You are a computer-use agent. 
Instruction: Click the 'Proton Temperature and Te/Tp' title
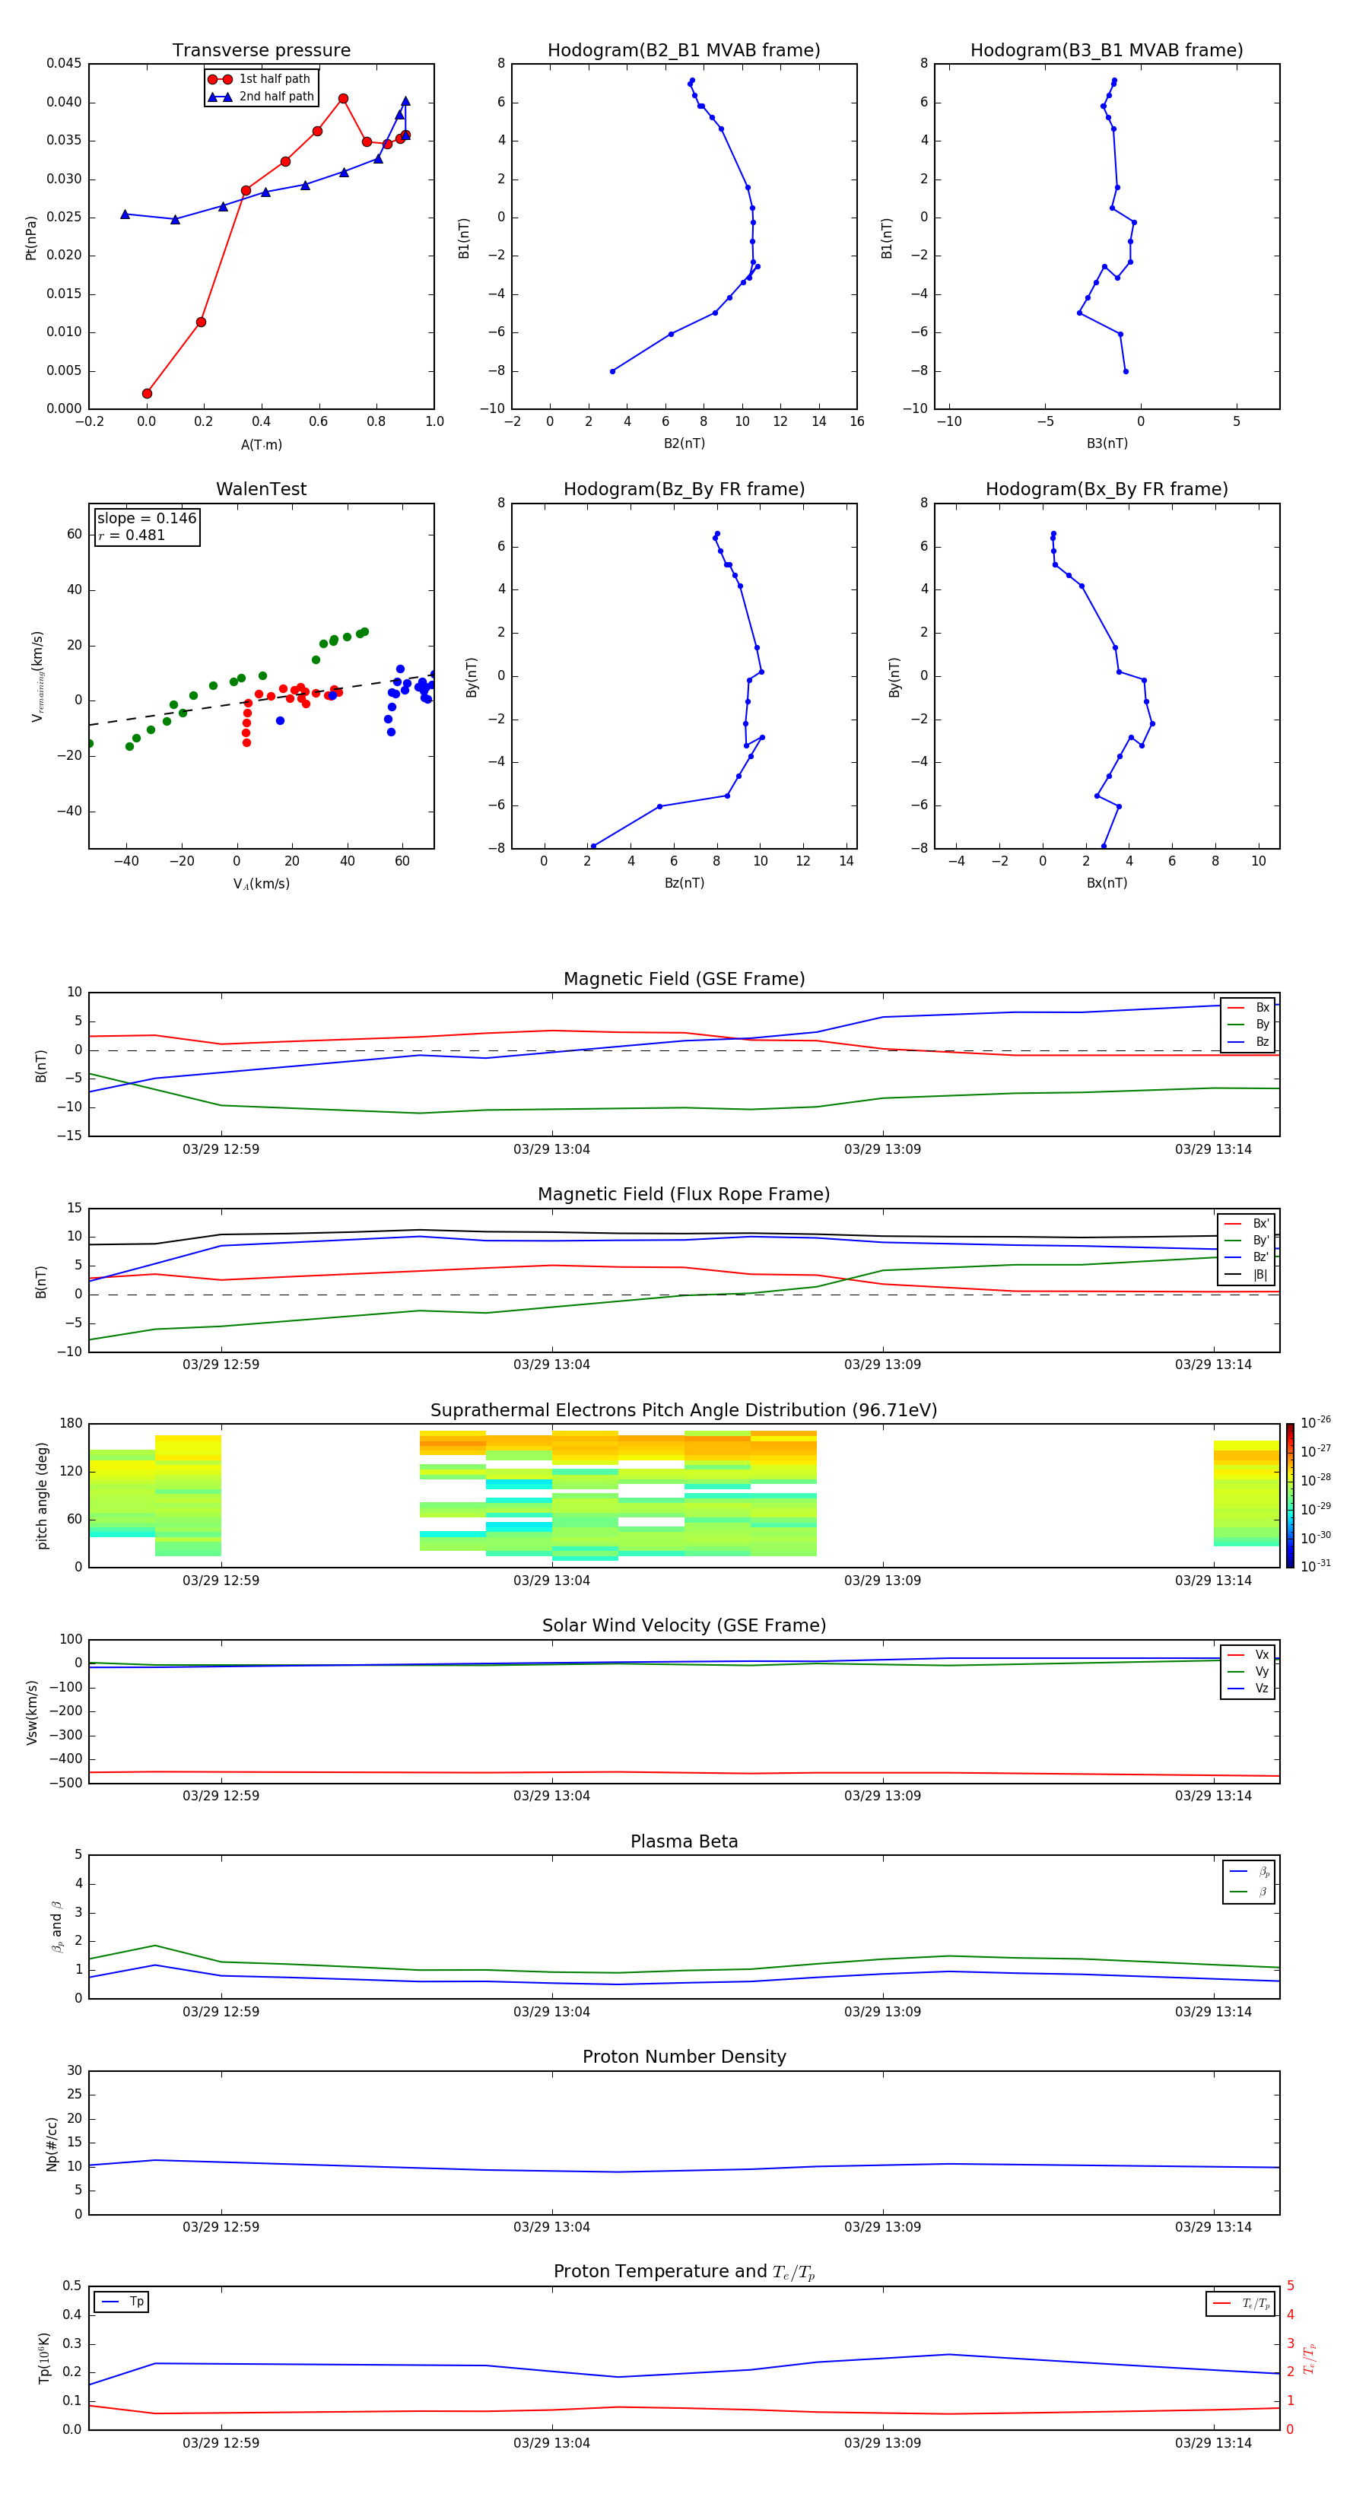coord(684,2272)
